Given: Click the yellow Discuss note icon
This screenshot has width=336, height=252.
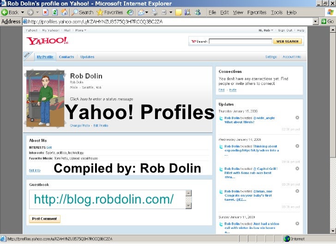Looking at the screenshot, I should [179, 12].
